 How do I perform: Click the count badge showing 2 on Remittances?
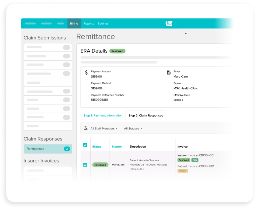(x=67, y=149)
